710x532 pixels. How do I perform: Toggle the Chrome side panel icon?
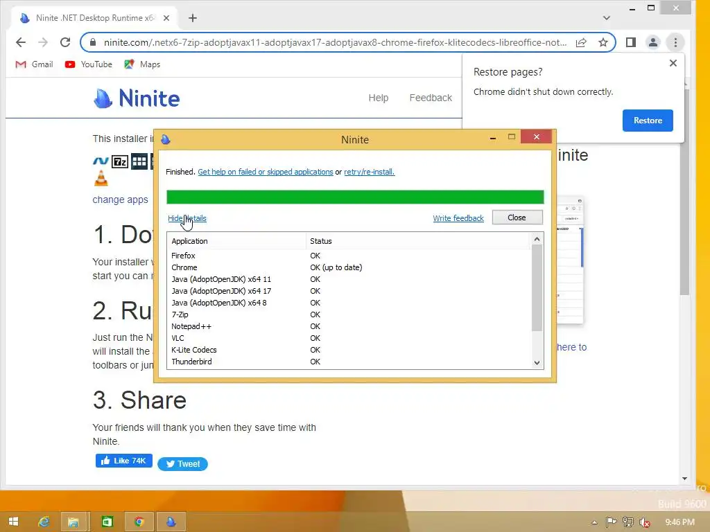click(631, 42)
